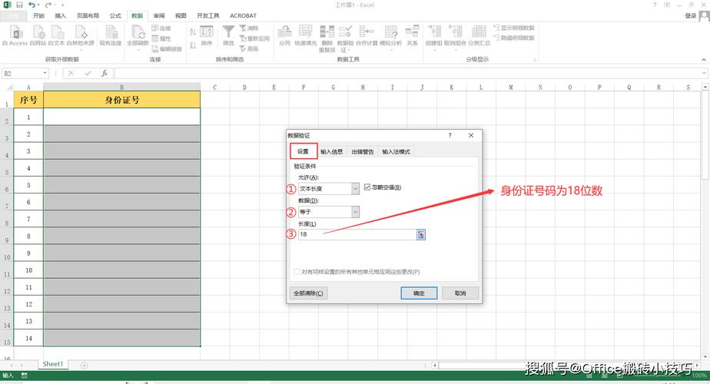Screen dimensions: 710x384
Task: Switch to the 输入信息 tab
Action: (x=331, y=152)
